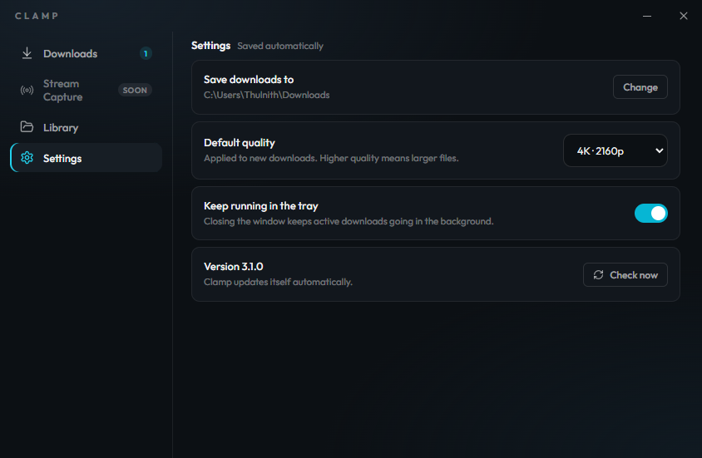Open the Downloads section label
Screen dimensions: 702x458
[x=71, y=54]
